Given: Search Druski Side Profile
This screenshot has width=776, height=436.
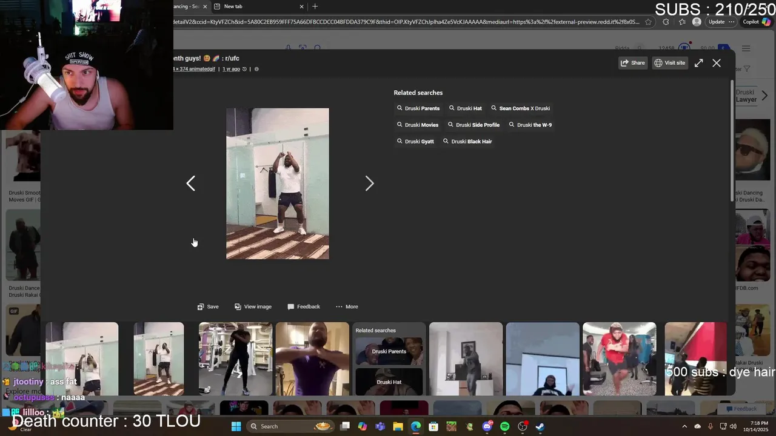Looking at the screenshot, I should point(473,125).
